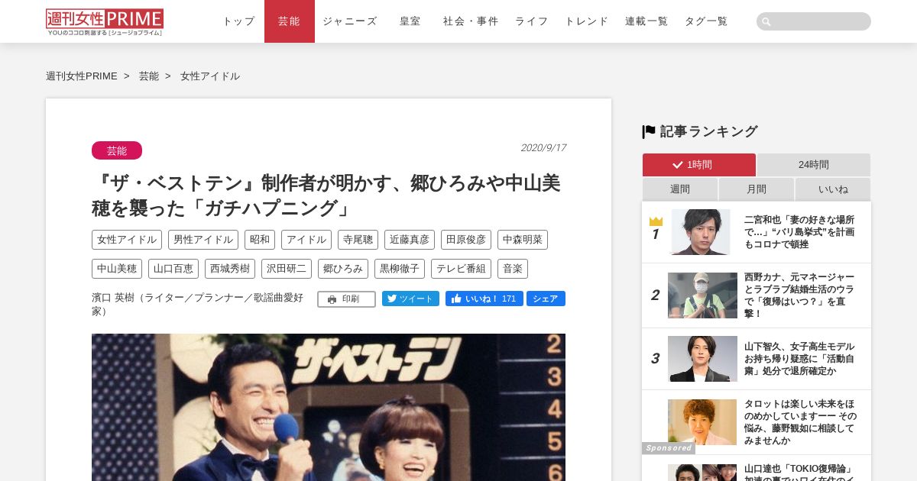Open the トレンド section

tap(587, 21)
